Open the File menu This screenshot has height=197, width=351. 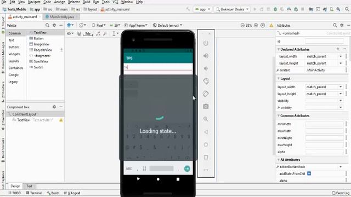4,2
